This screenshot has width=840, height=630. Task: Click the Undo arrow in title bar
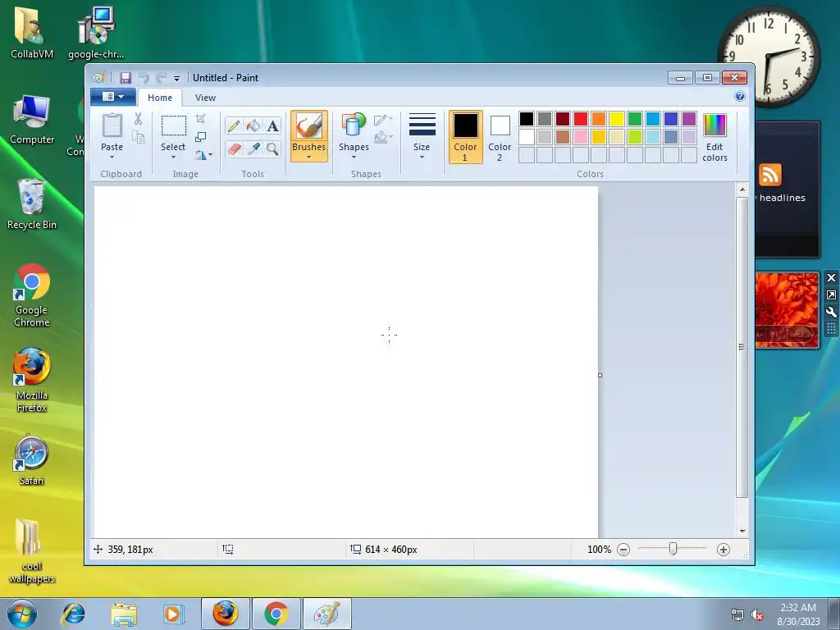coord(144,78)
